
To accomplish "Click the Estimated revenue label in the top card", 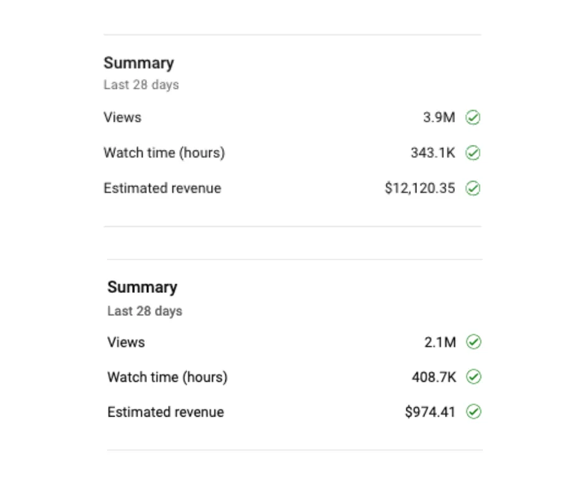I will 162,188.
